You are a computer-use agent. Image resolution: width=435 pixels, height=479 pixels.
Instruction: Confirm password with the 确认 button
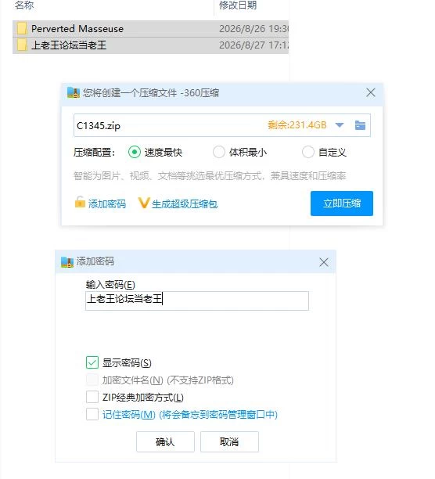165,441
